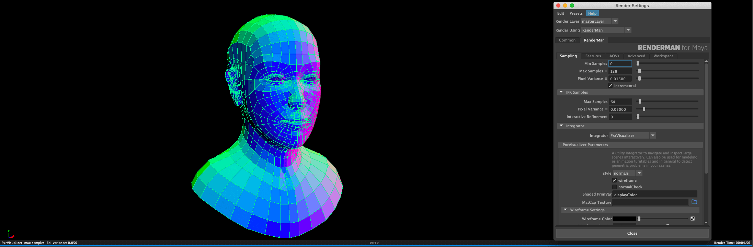Open the Render Using RenderMan dropdown
Image resolution: width=753 pixels, height=247 pixels.
pos(606,30)
